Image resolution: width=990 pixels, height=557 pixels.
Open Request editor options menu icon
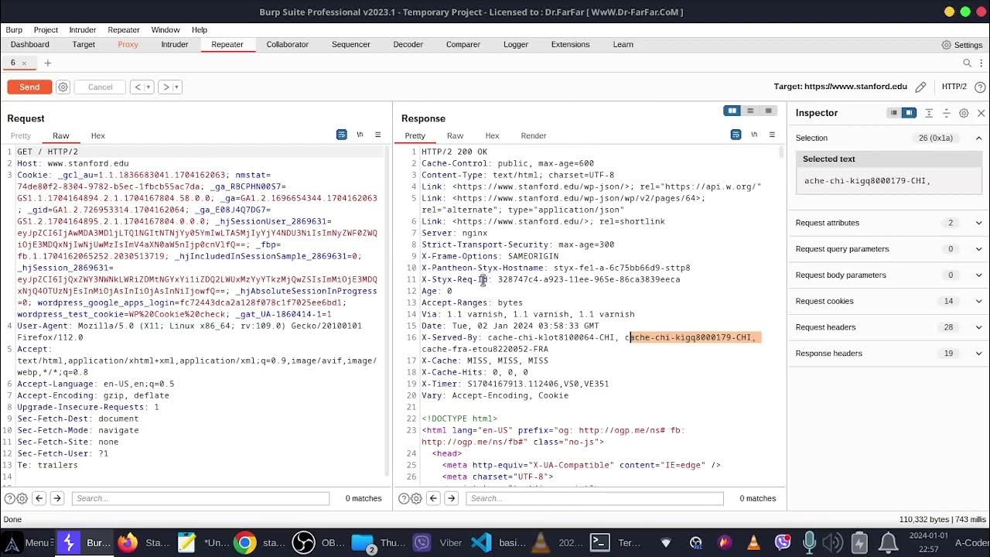coord(377,135)
